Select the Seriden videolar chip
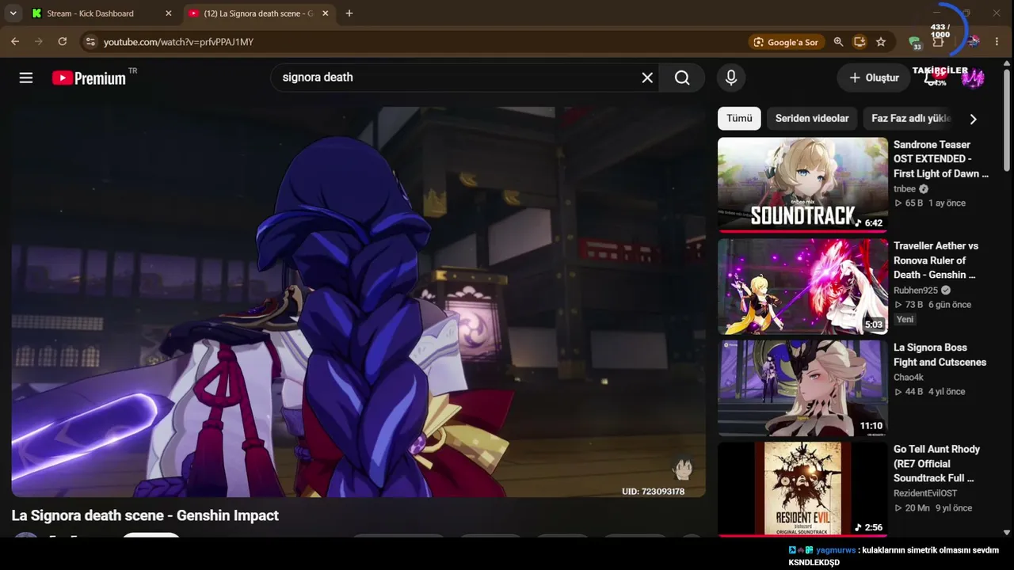Screen dimensions: 1014x570 tap(812, 119)
